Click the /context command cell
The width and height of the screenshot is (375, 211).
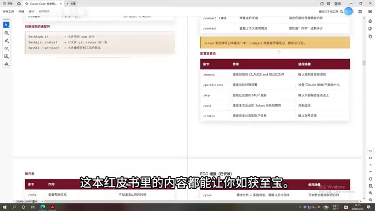click(210, 29)
